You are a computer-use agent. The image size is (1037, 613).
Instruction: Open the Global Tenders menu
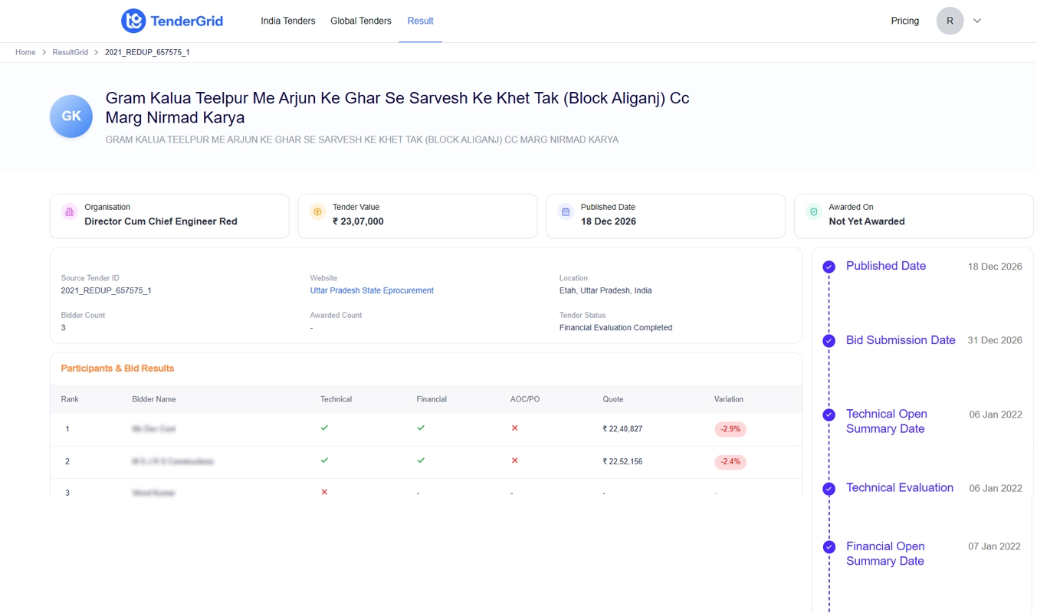point(360,21)
